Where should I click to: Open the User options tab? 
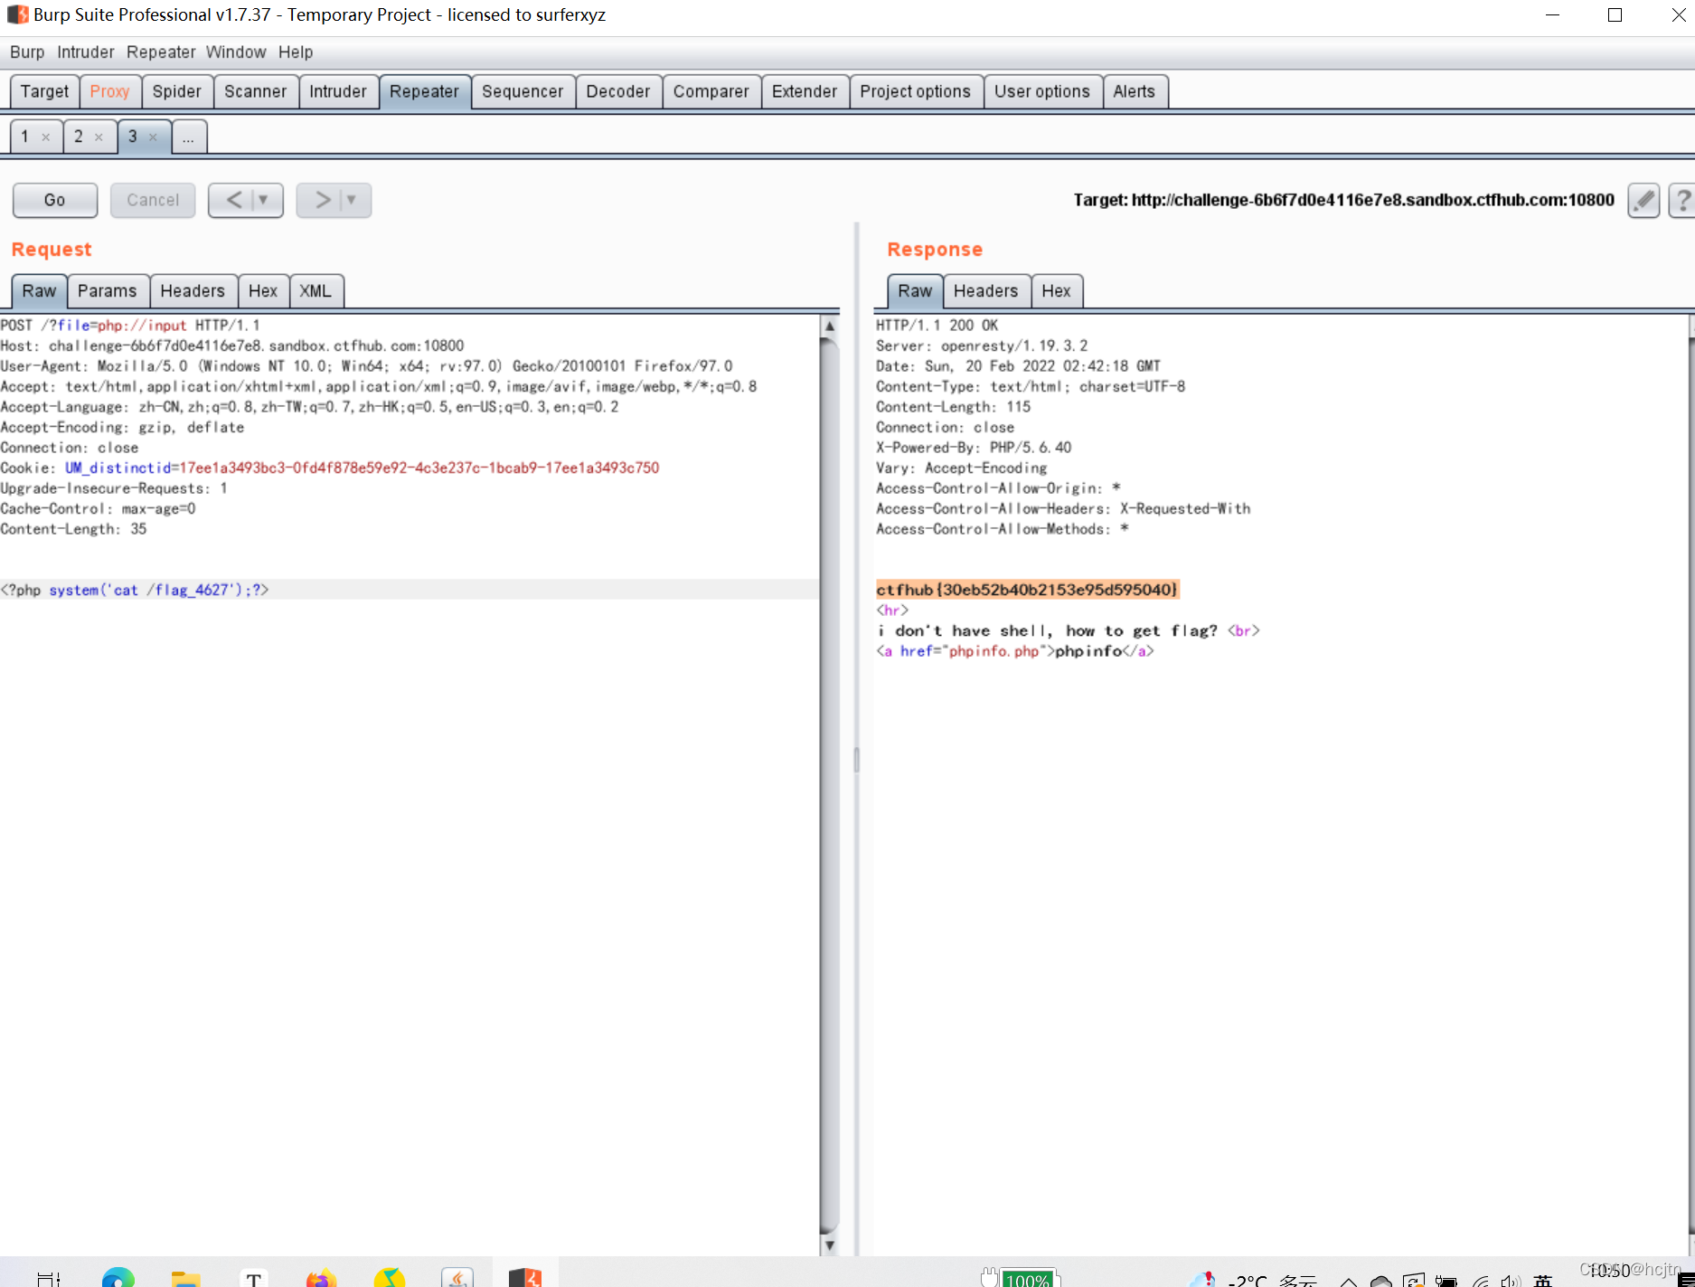(1042, 91)
